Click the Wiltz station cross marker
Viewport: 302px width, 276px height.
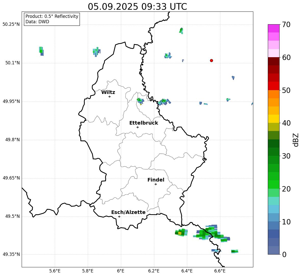[109, 97]
